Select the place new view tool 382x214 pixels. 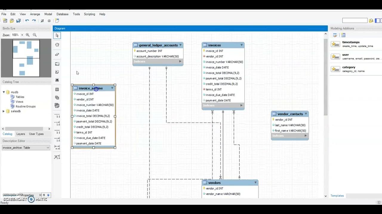[57, 97]
